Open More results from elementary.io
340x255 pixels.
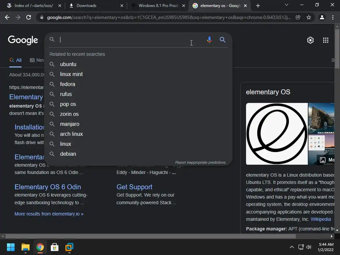[49, 214]
